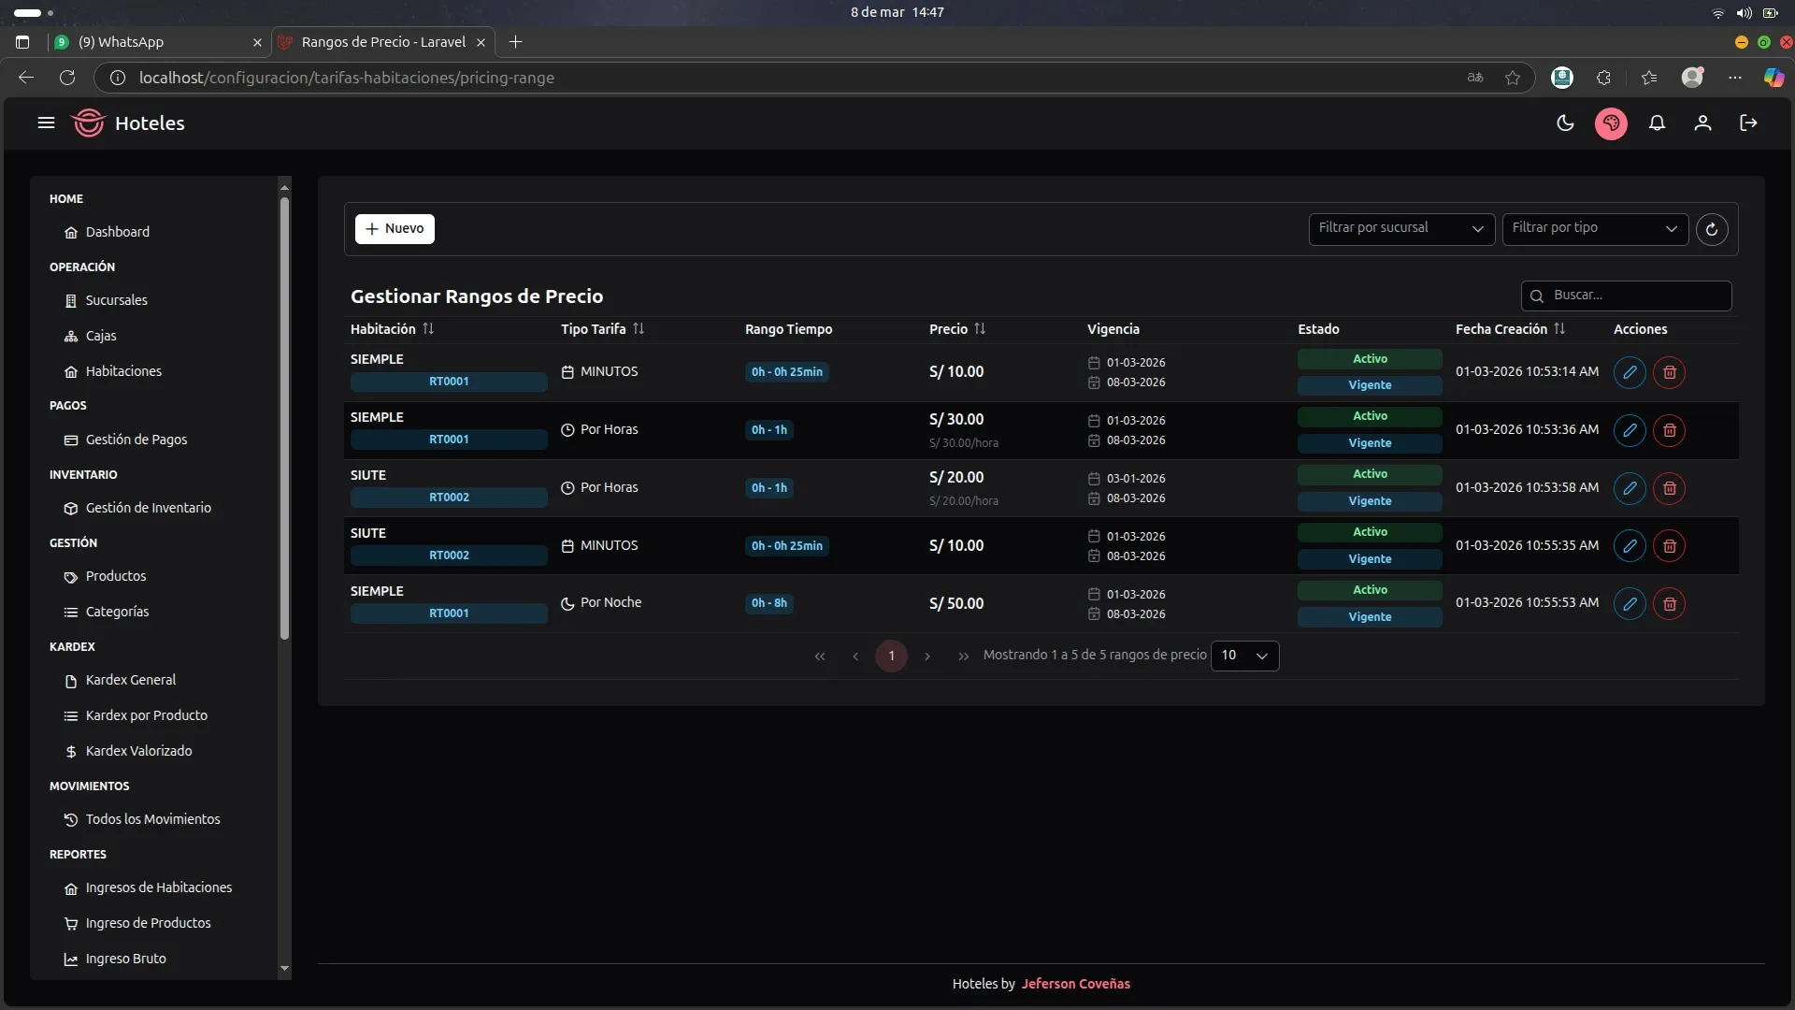Open Habitaciones in the sidebar

pyautogui.click(x=123, y=371)
